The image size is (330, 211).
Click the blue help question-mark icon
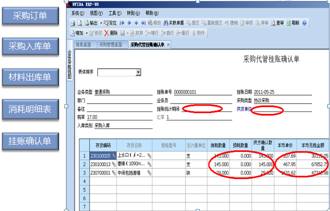click(304, 23)
